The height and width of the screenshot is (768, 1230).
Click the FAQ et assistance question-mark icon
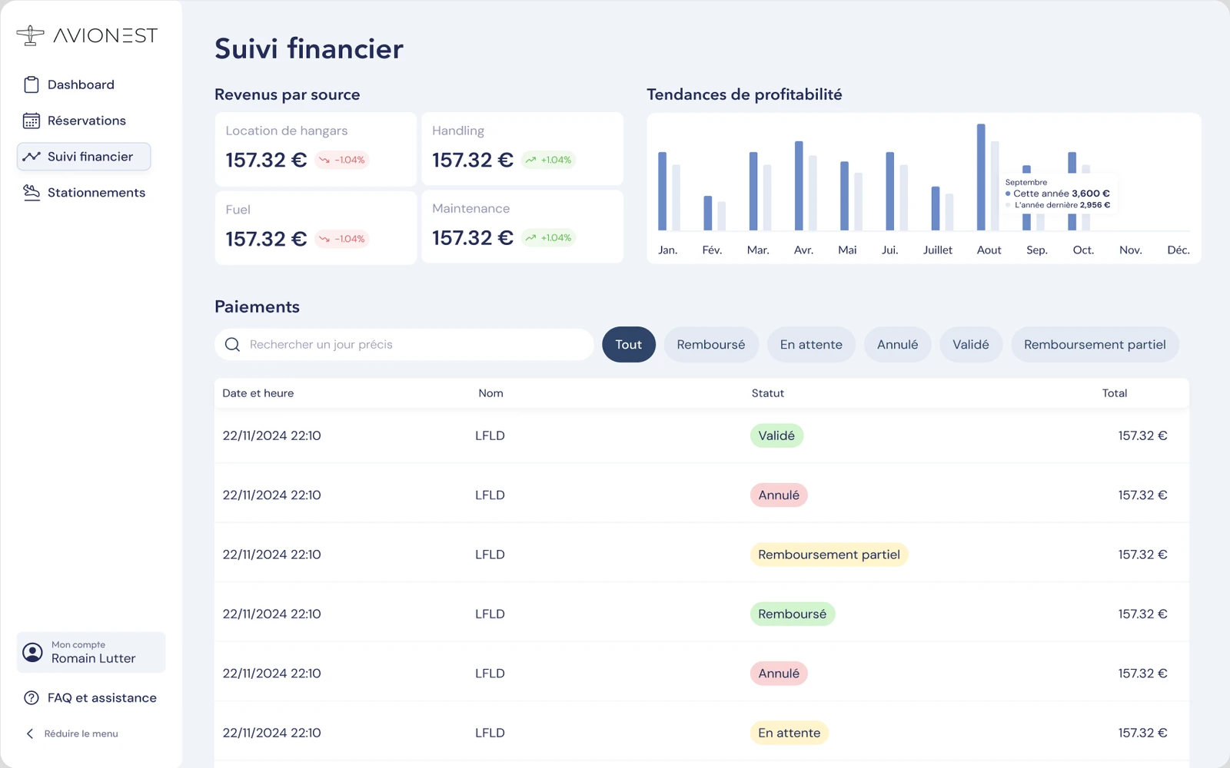coord(32,698)
